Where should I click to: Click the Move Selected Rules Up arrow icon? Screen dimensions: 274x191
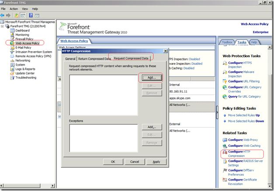[225, 115]
